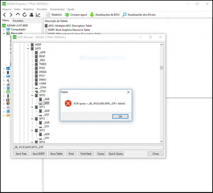Click the camera software sidebar icon
Image resolution: width=213 pixels, height=193 pixels.
pyautogui.click(x=8, y=100)
